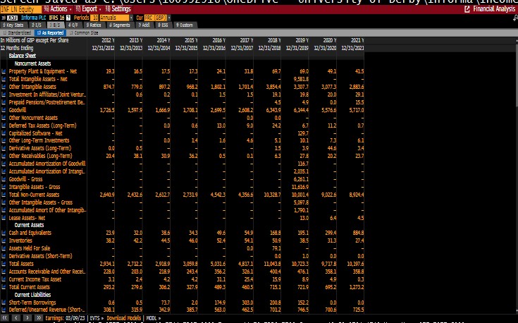Click the INF LN Equity ticker field
518x323 pixels.
20,9
